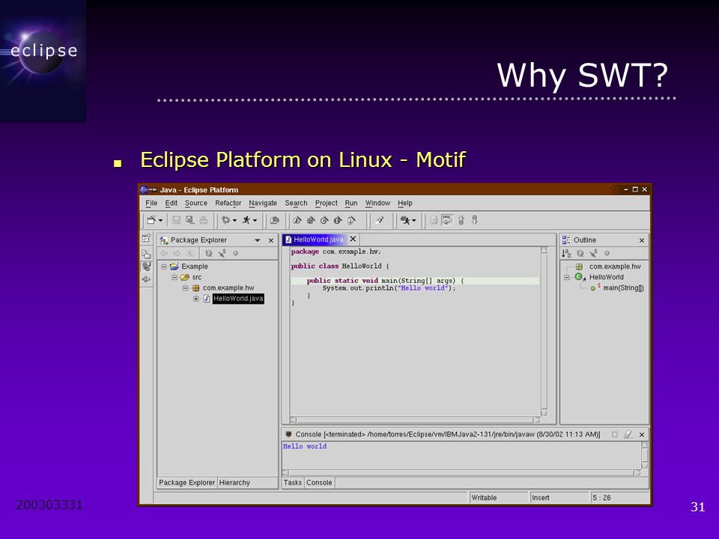Click the New Java Class wizard icon
719x539 pixels.
pyautogui.click(x=324, y=220)
